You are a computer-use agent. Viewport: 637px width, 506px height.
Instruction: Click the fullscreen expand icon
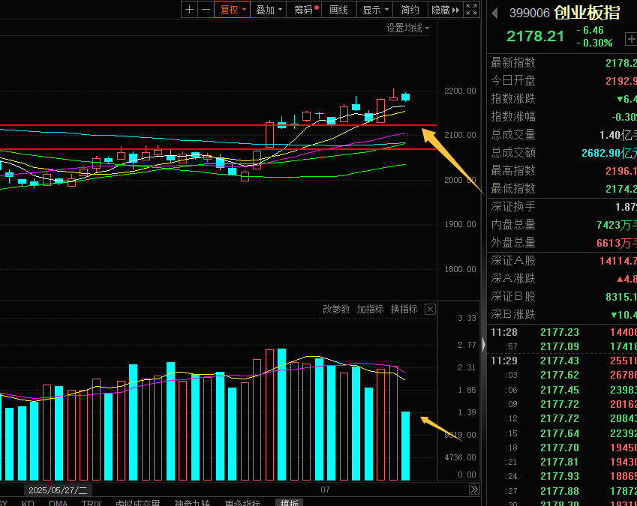471,10
